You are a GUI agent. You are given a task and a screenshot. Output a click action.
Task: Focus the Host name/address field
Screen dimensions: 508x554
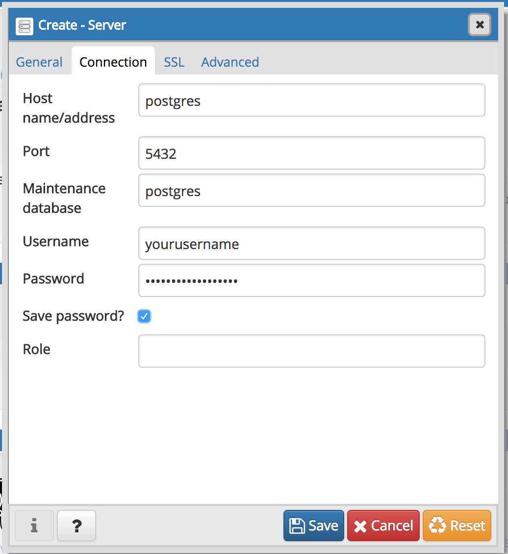[311, 101]
